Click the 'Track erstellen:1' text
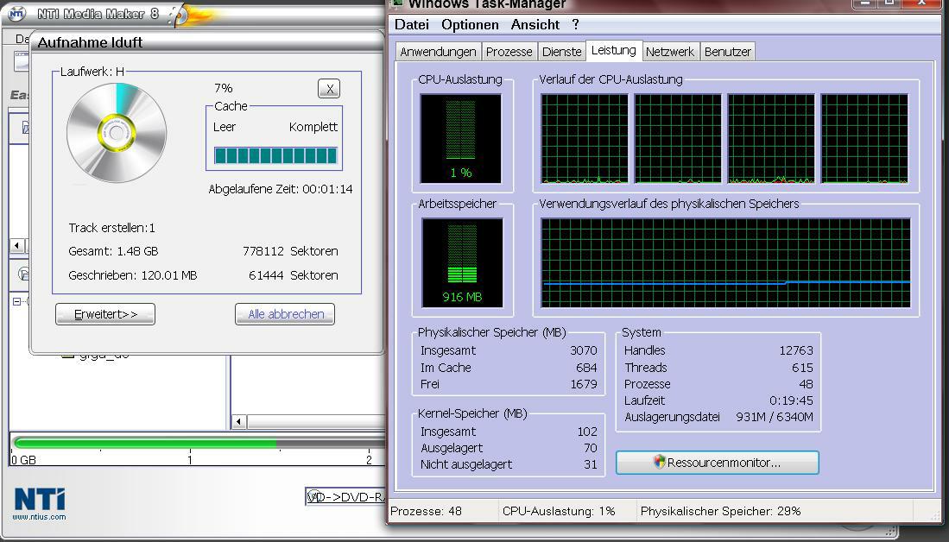The image size is (949, 542). click(x=112, y=228)
